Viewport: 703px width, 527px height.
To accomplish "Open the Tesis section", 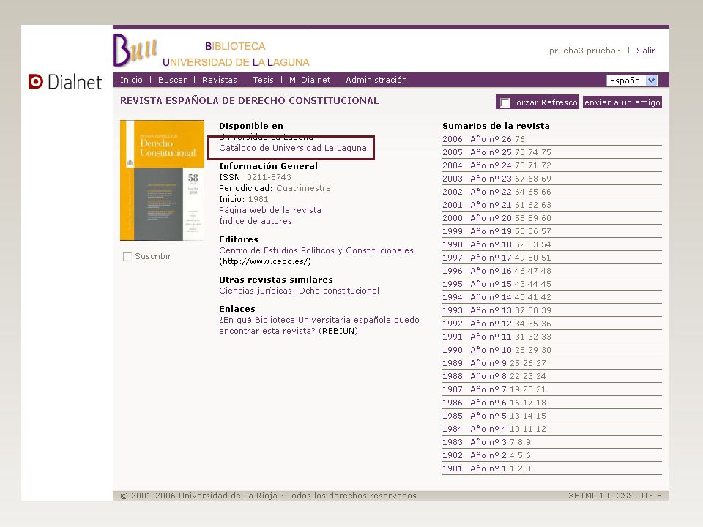I will pos(263,80).
